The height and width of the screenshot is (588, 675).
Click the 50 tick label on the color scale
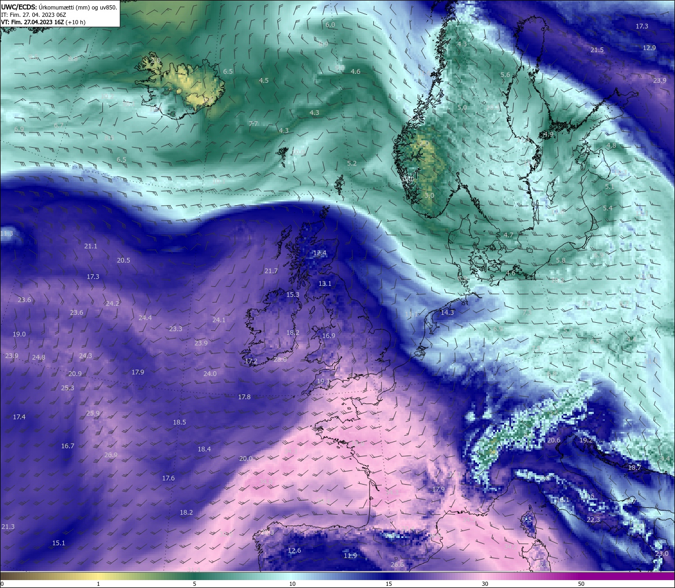(581, 584)
